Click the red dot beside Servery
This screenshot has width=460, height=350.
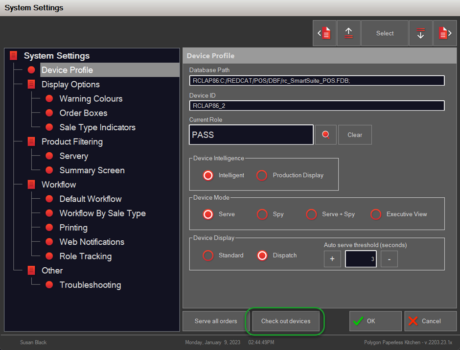tap(49, 156)
